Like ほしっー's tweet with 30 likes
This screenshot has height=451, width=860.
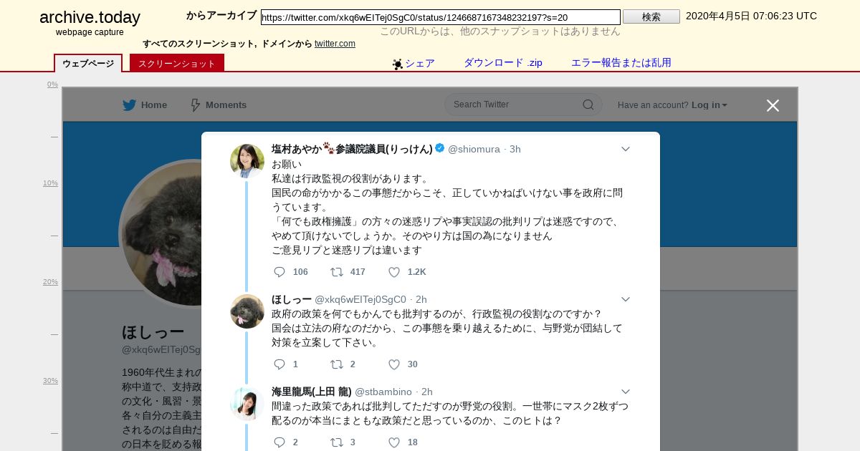[x=393, y=364]
